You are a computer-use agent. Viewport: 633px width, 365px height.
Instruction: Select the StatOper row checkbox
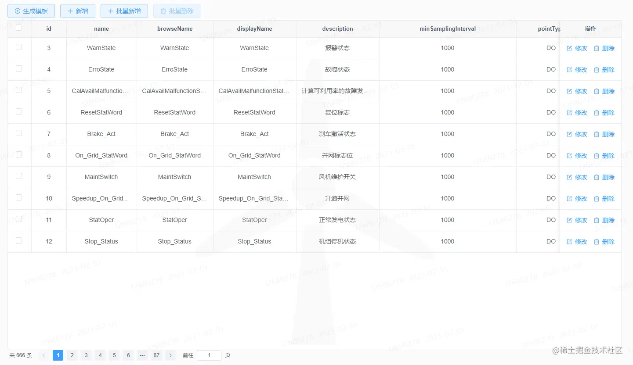[19, 219]
